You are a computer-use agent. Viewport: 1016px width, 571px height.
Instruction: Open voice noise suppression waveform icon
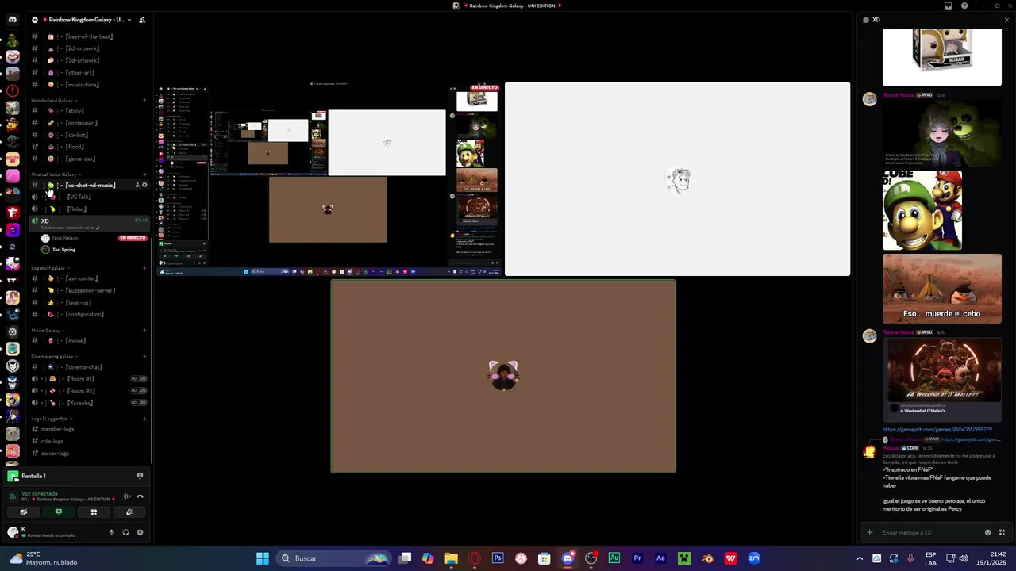[127, 496]
